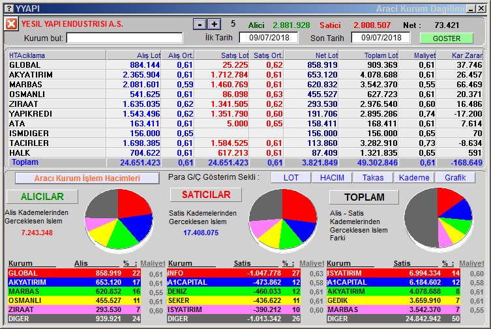Click the yellow SEKER seller row
Image resolution: width=491 pixels, height=329 pixels.
point(233,300)
